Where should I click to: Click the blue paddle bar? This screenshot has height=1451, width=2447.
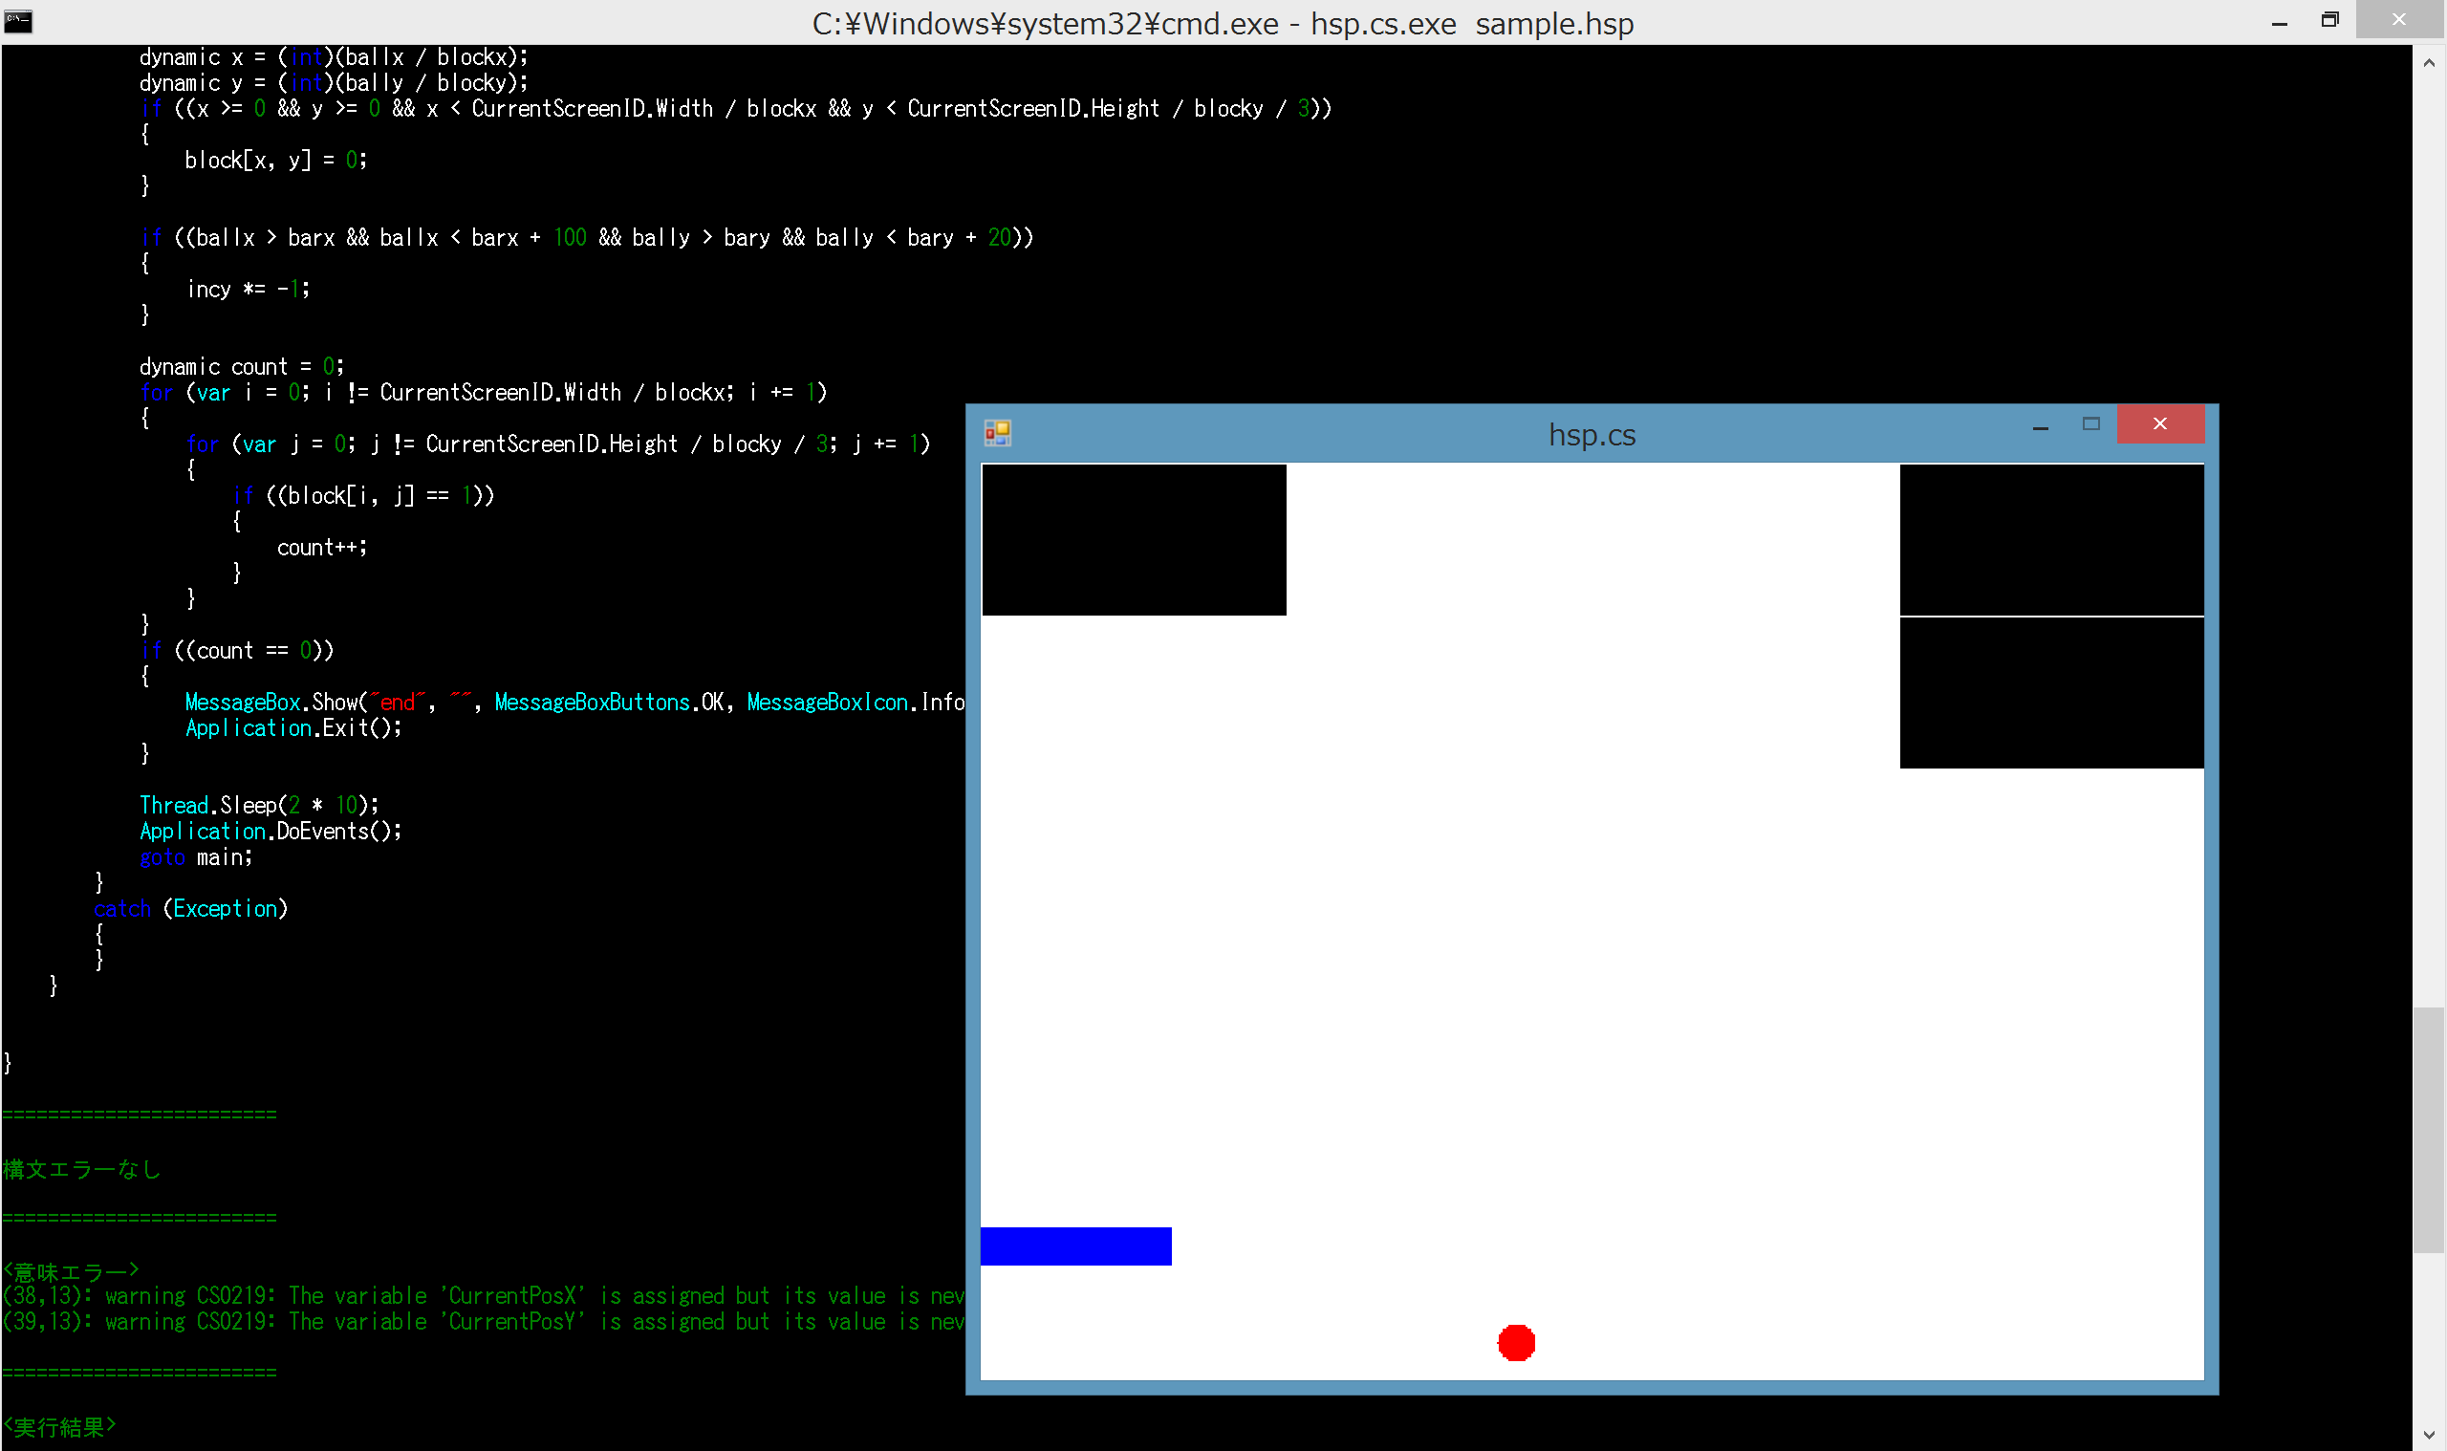click(1075, 1245)
